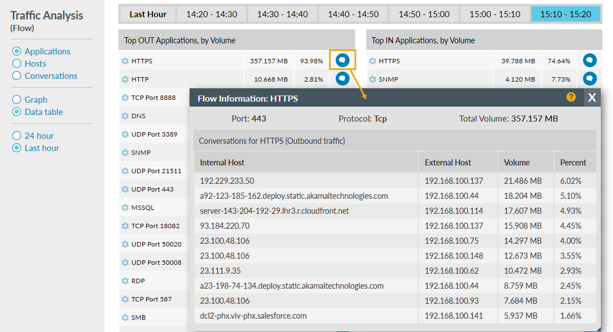613x332 pixels.
Task: Switch to Graph view
Action: point(17,100)
